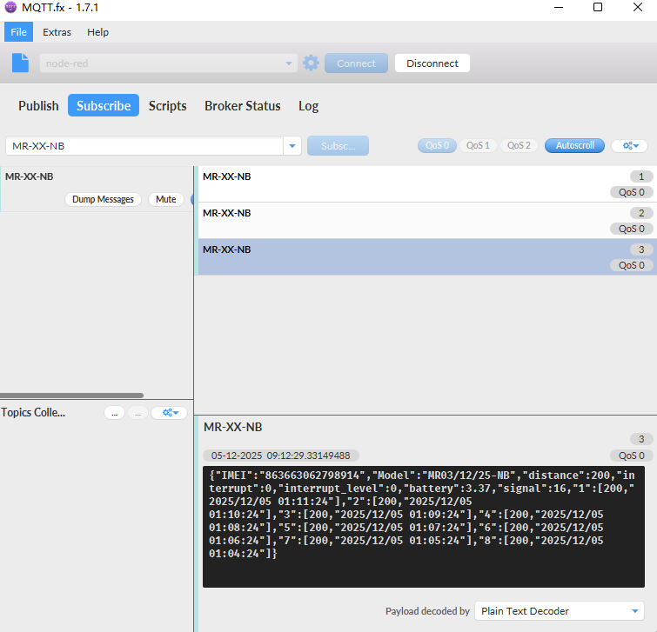This screenshot has height=632, width=657.
Task: Click QoS 0 badge of message 1
Action: coord(632,192)
